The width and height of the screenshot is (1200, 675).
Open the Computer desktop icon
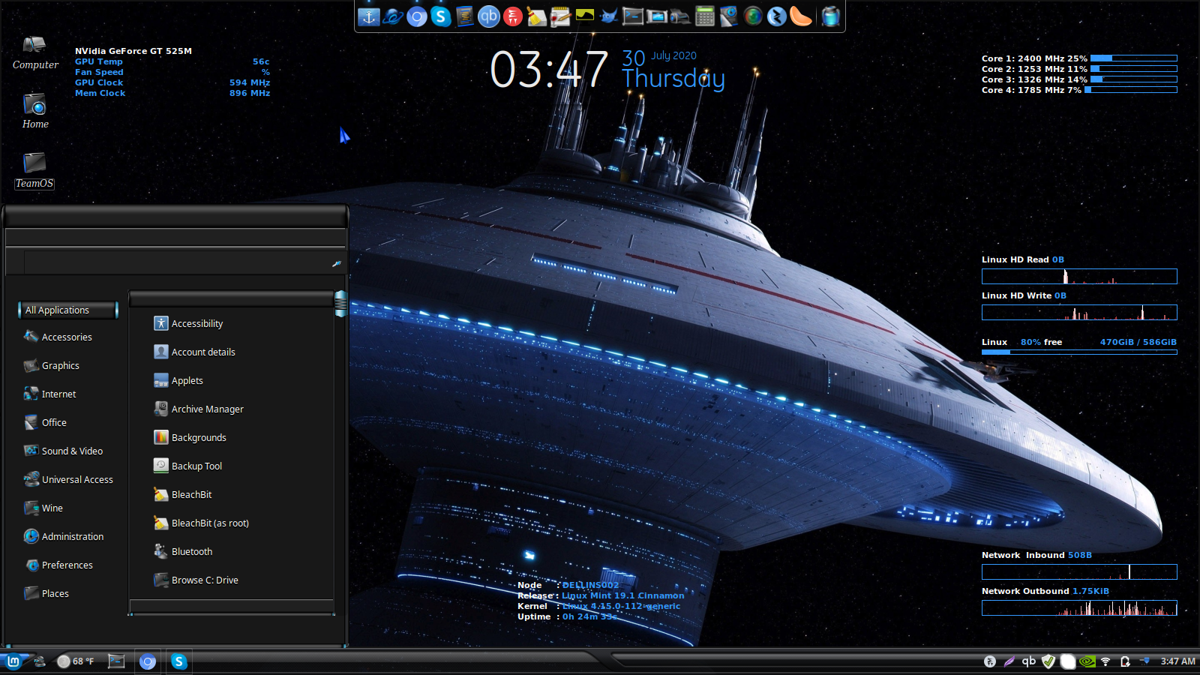tap(35, 52)
